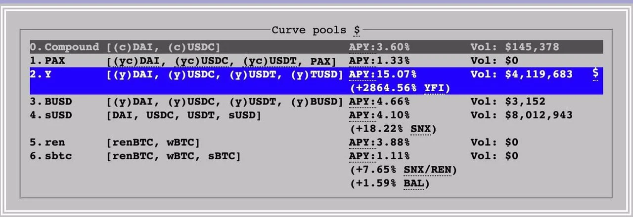This screenshot has height=217, width=633.
Task: Click APY:4.66% on BUSD row
Action: click(x=379, y=102)
